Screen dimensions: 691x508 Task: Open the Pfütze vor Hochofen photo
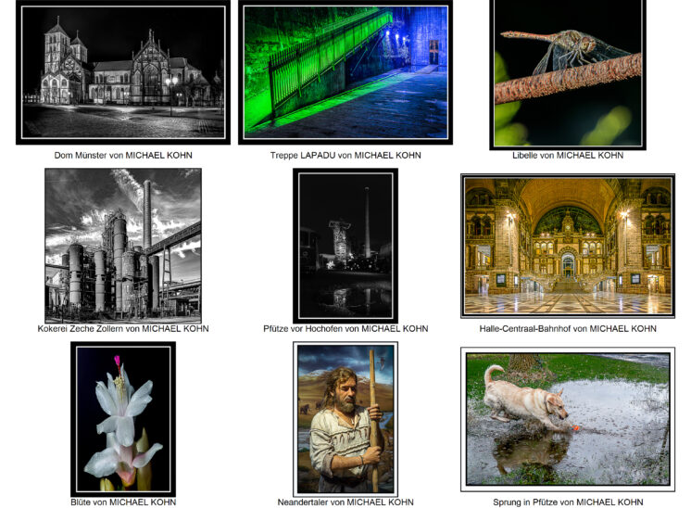pos(345,246)
